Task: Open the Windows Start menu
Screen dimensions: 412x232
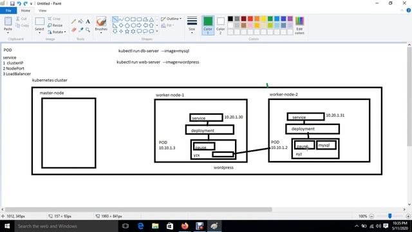Action: (7, 226)
